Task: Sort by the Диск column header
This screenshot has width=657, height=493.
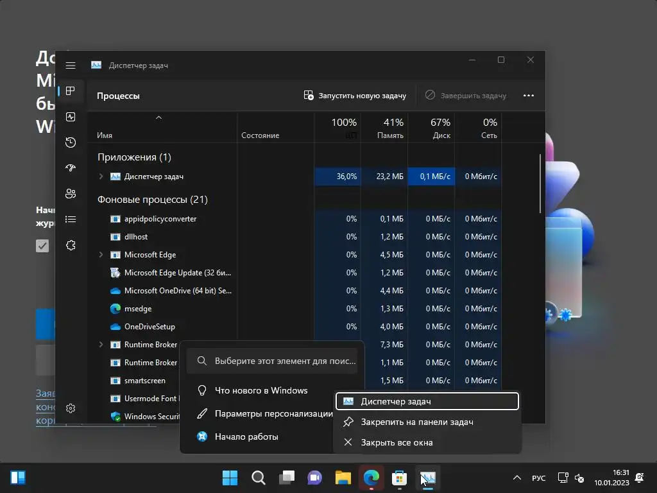Action: tap(431, 128)
